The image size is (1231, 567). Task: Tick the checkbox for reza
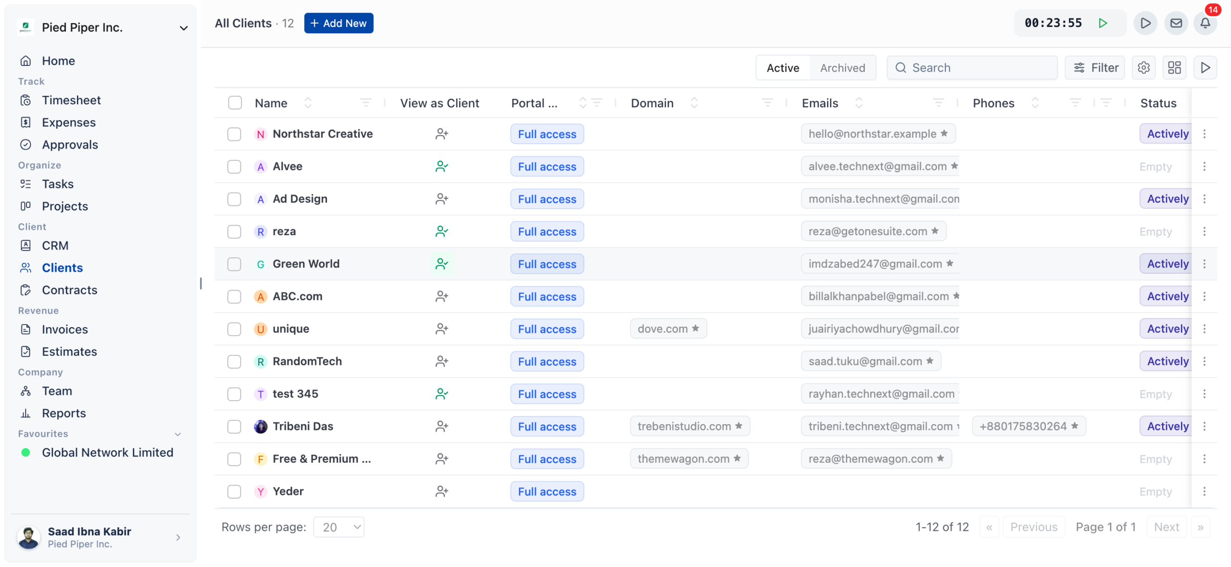(x=234, y=231)
